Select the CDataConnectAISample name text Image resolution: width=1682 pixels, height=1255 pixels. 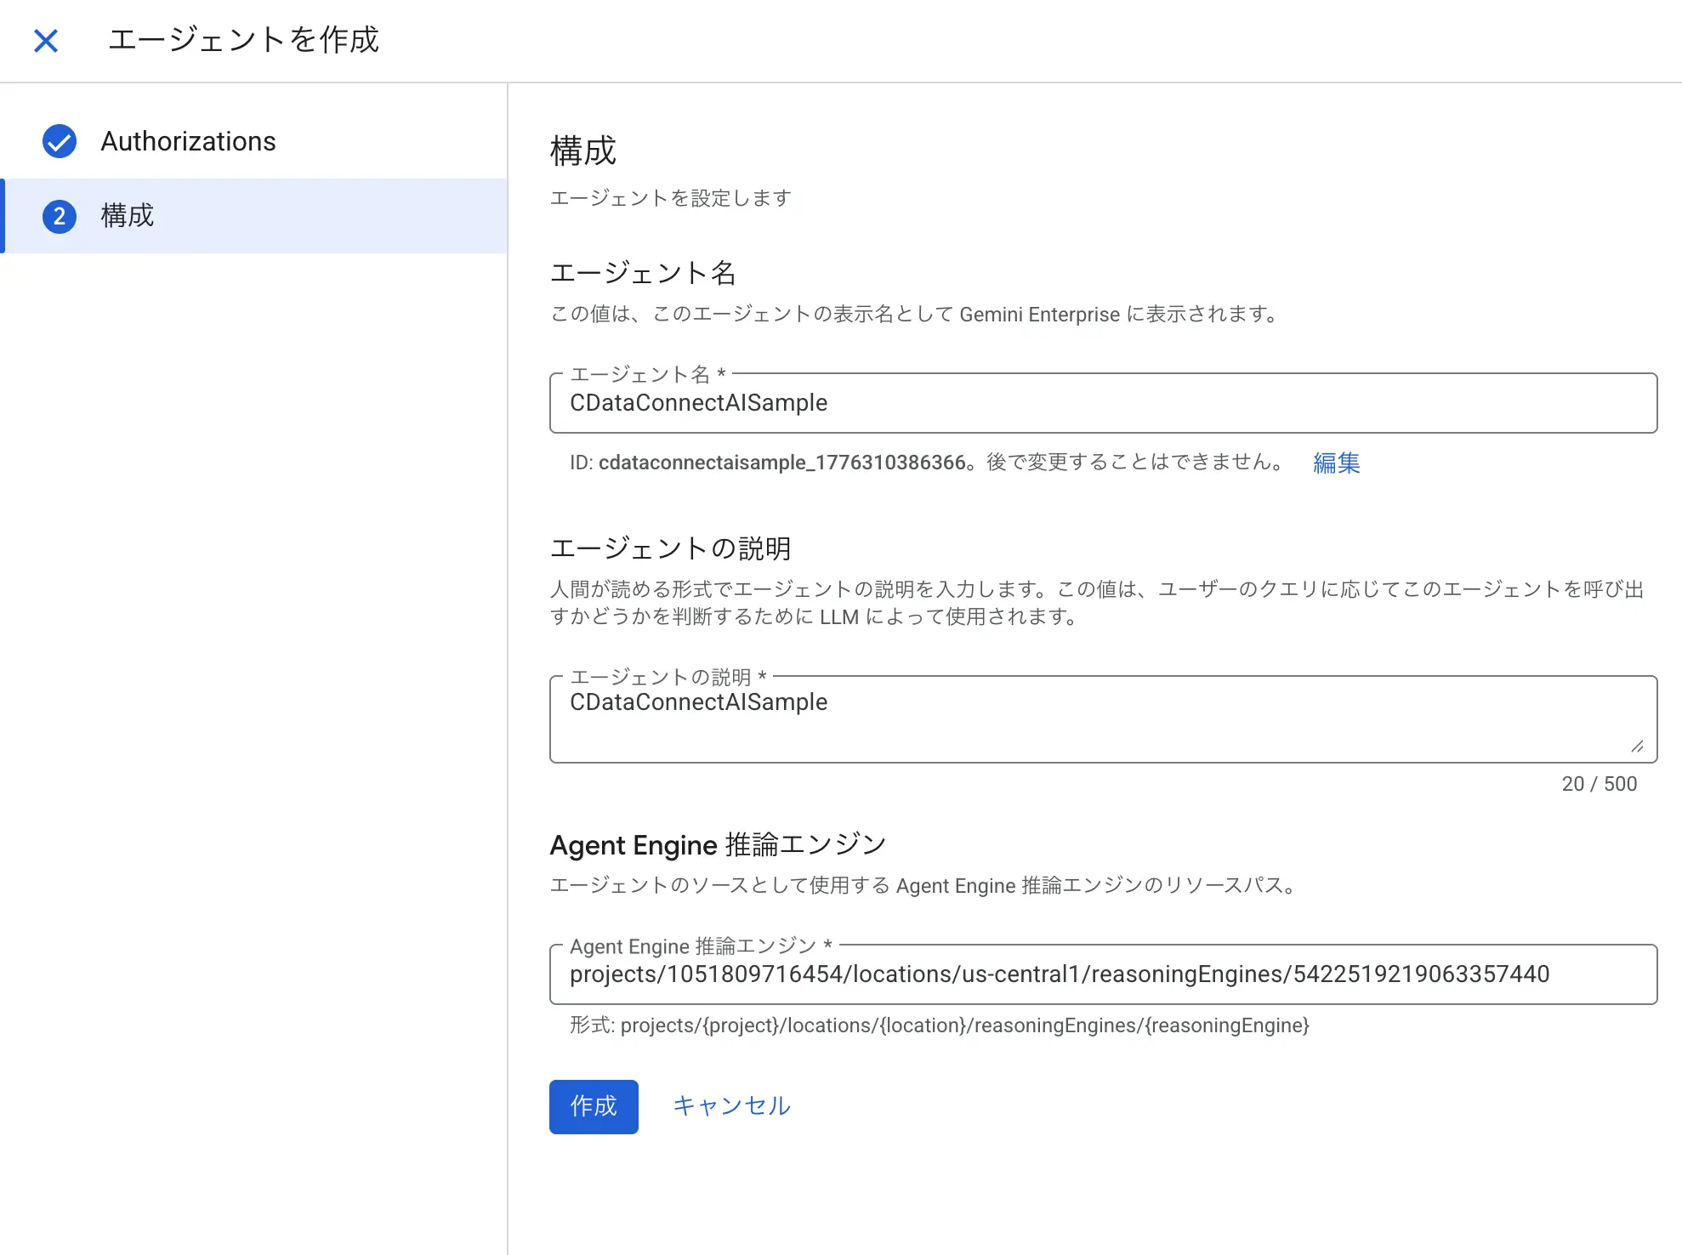click(697, 403)
